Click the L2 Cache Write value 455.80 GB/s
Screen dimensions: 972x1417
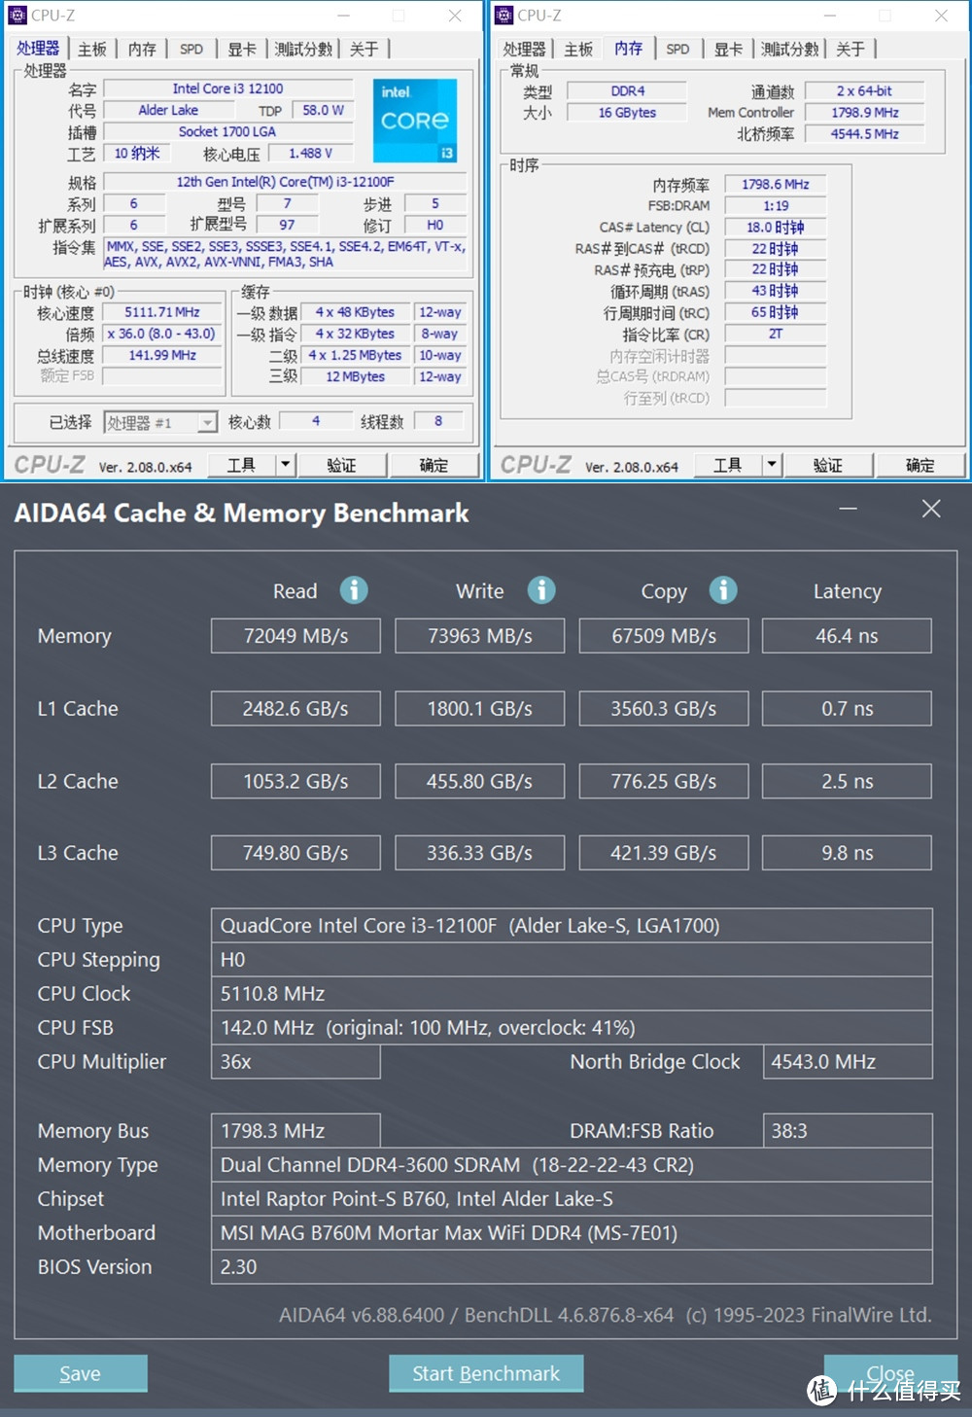coord(480,781)
